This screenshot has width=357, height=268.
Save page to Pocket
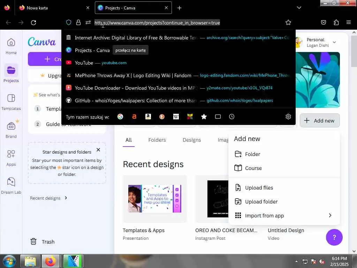point(323,22)
